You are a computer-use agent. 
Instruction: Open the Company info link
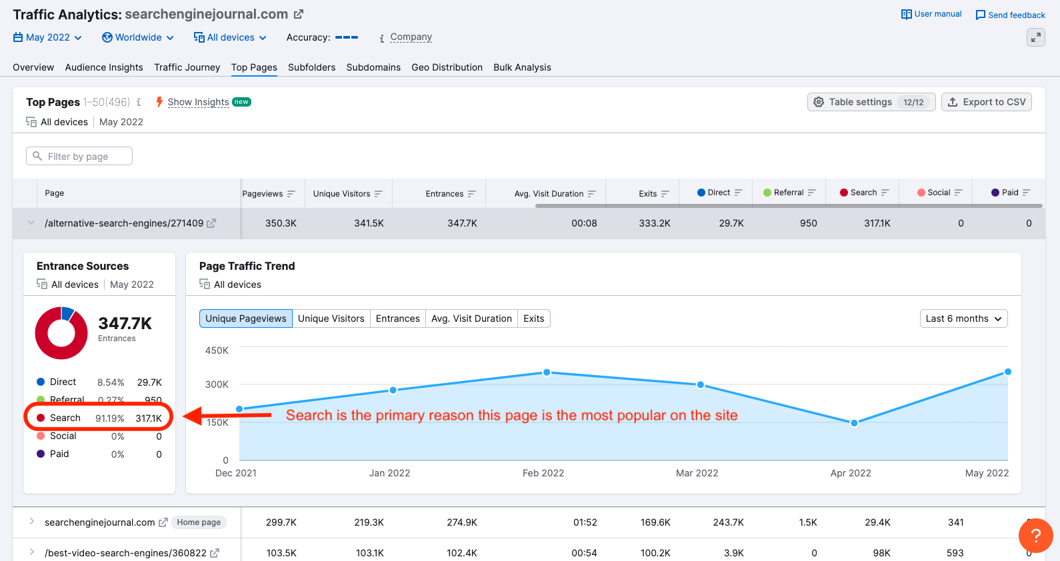411,37
